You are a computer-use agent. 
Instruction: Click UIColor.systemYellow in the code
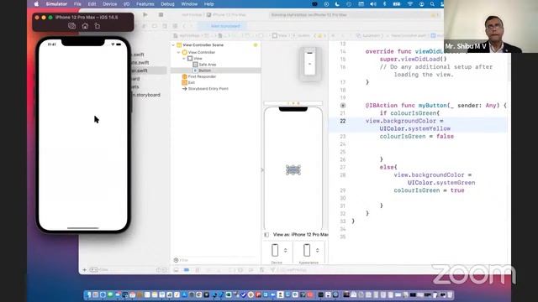pyautogui.click(x=414, y=128)
